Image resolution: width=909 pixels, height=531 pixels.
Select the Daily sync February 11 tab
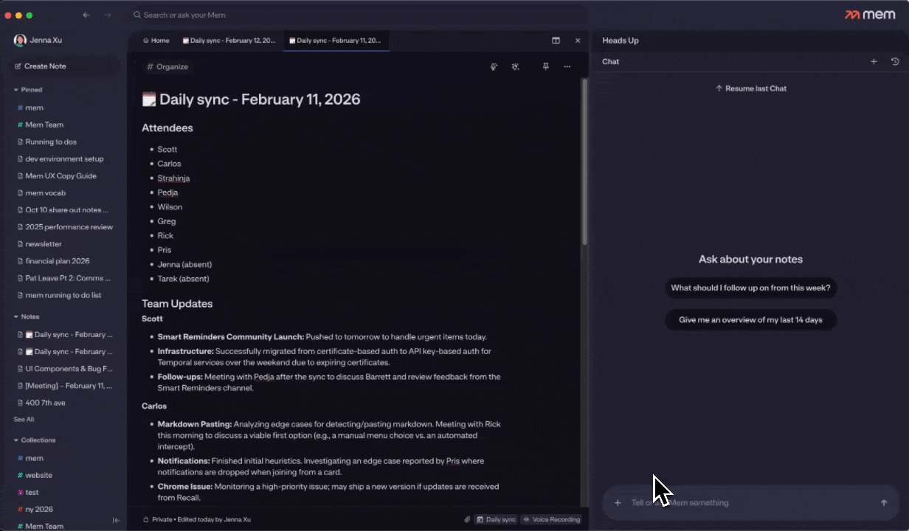336,41
